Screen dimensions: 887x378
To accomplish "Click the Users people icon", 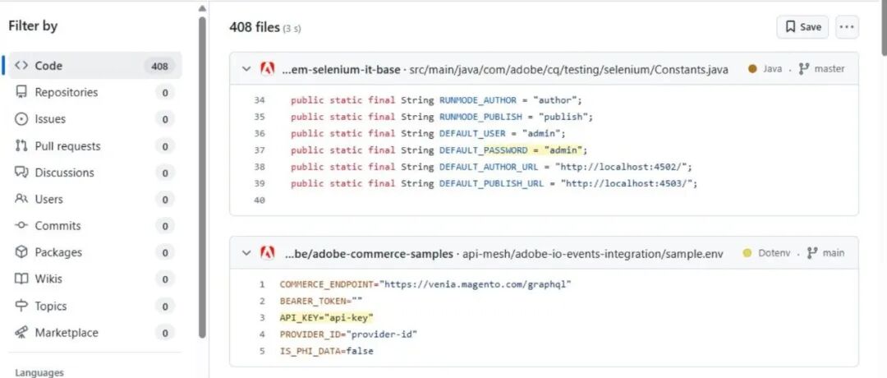I will point(21,199).
